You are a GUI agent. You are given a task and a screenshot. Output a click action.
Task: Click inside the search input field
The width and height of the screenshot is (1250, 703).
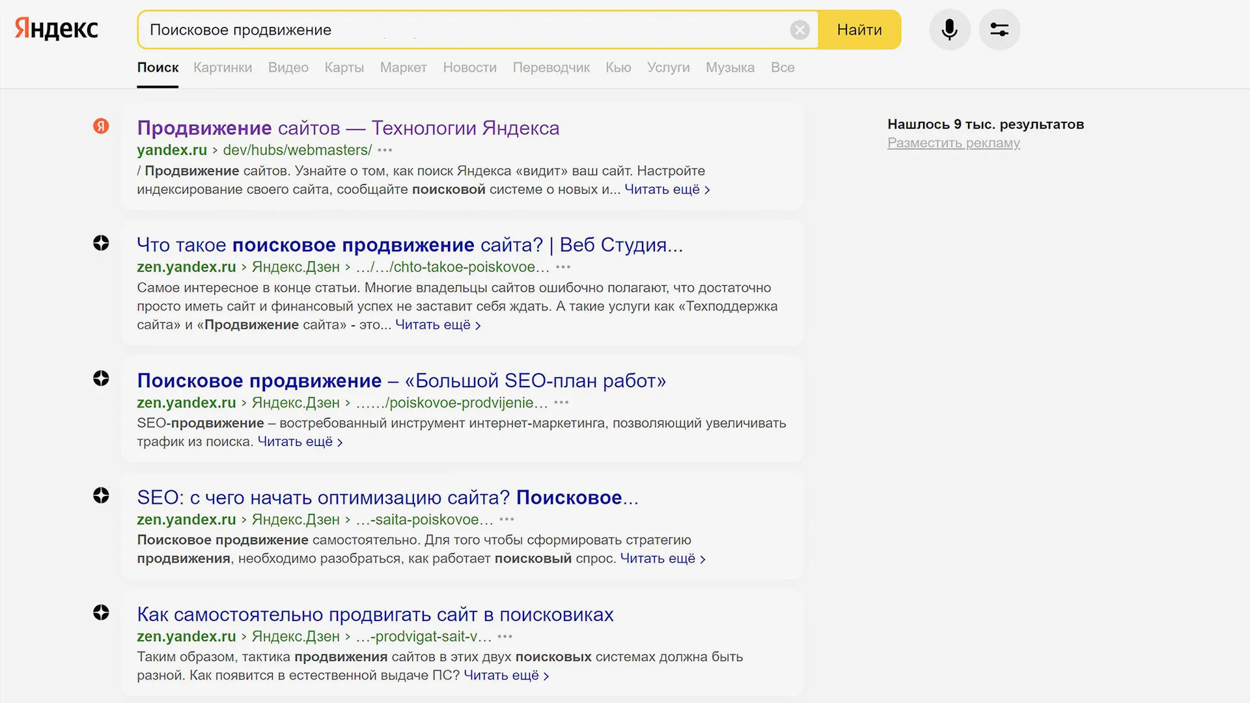pos(456,30)
